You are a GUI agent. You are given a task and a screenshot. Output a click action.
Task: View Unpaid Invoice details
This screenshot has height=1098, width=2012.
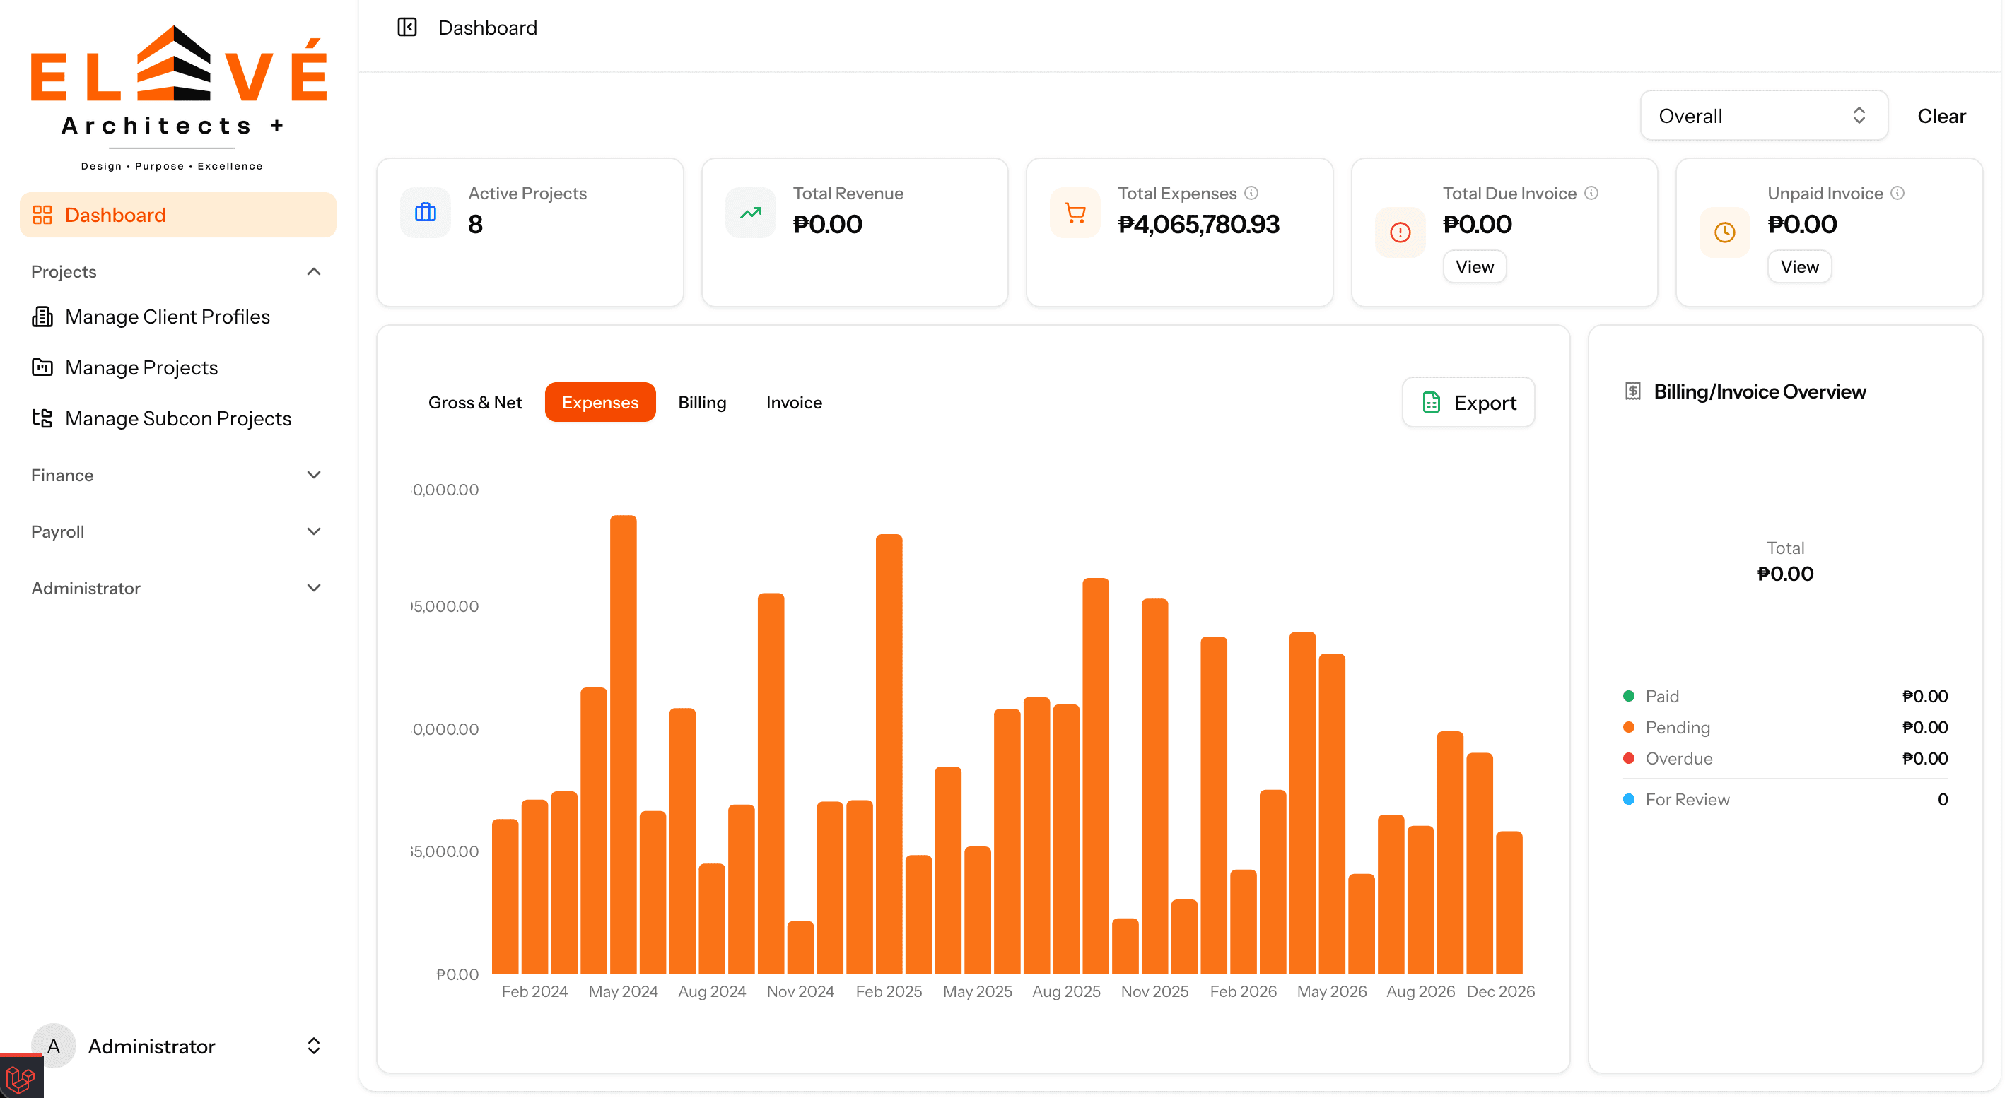click(1799, 267)
